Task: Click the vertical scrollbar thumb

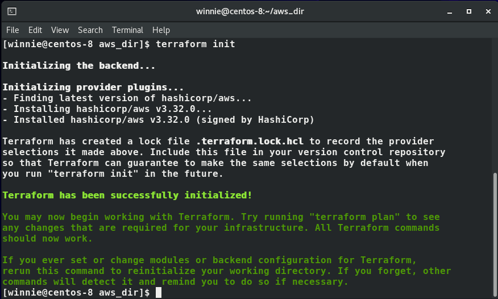Action: 495,235
